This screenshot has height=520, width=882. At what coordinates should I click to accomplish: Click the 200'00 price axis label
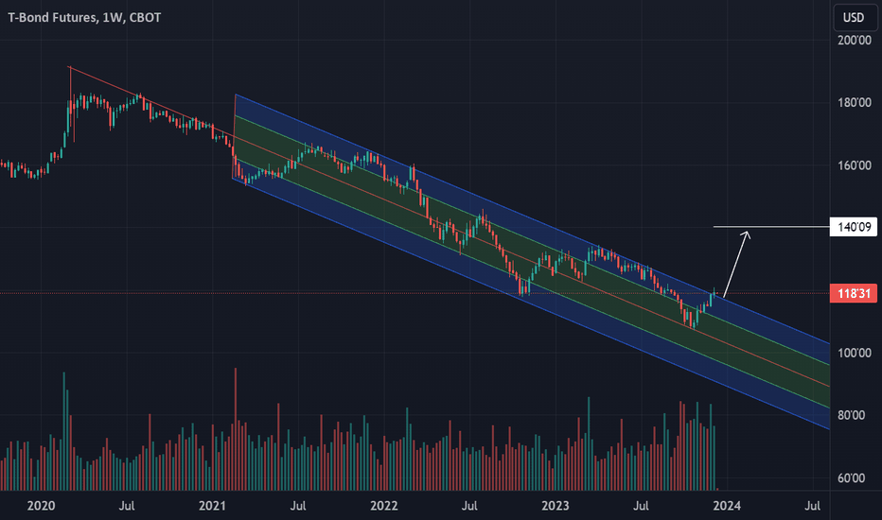tap(855, 40)
